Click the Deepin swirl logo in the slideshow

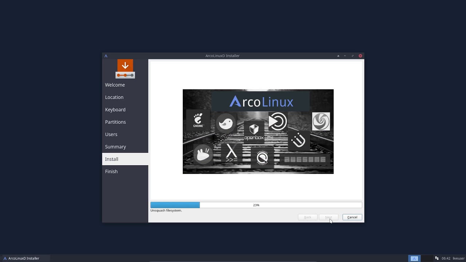click(x=321, y=122)
